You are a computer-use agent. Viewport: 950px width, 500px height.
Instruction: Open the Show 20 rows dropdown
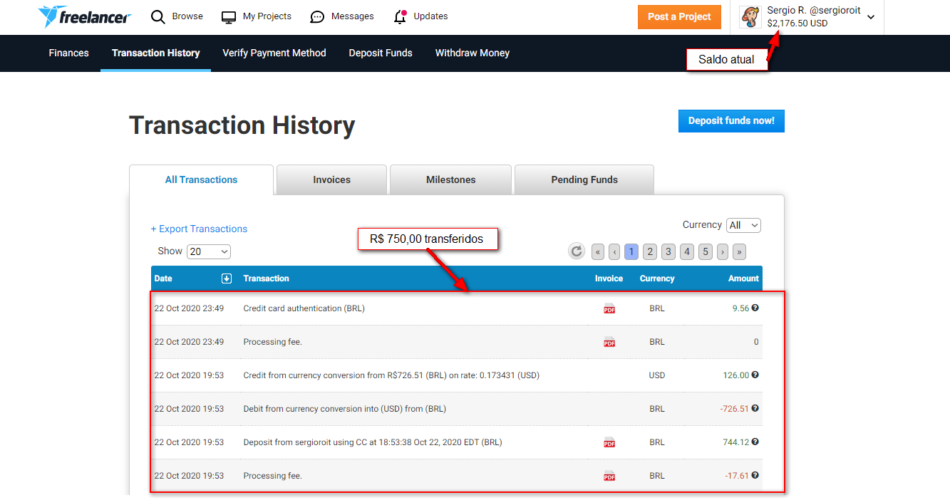point(209,251)
